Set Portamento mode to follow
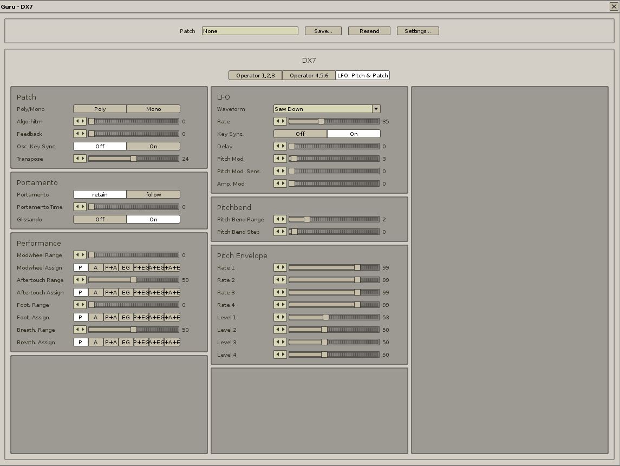Viewport: 620px width, 466px height. tap(153, 194)
